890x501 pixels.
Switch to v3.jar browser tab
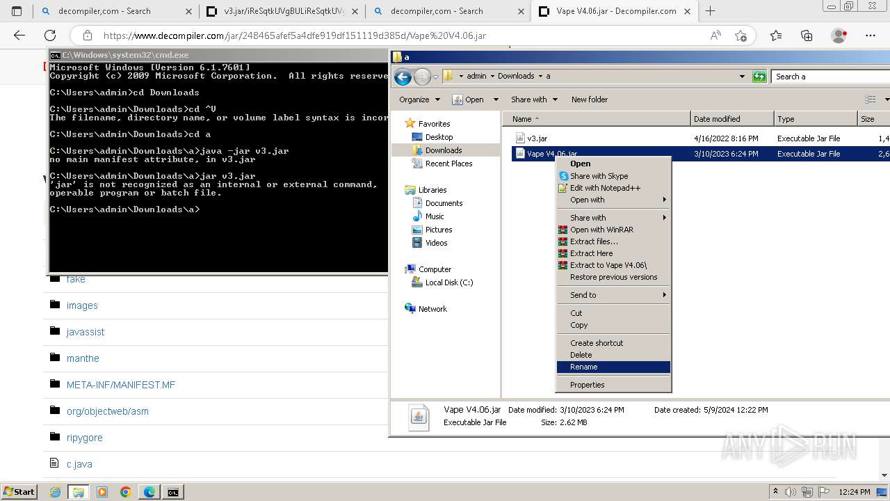point(282,11)
